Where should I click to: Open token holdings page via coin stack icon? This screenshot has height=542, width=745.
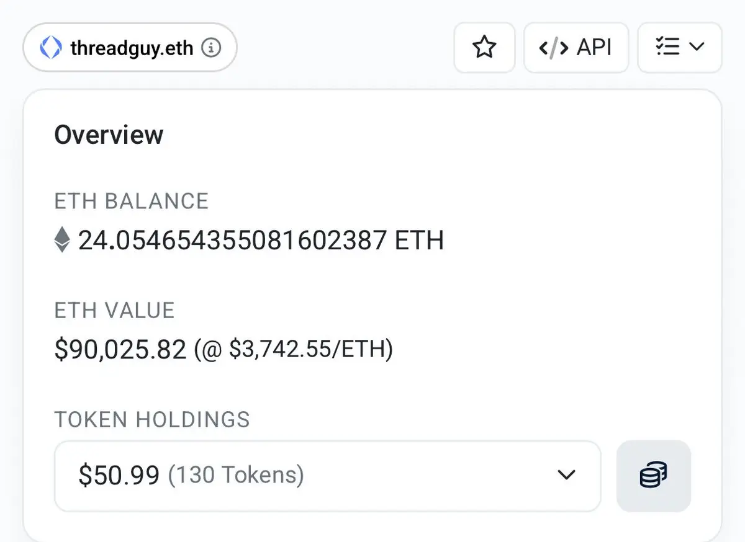(654, 476)
